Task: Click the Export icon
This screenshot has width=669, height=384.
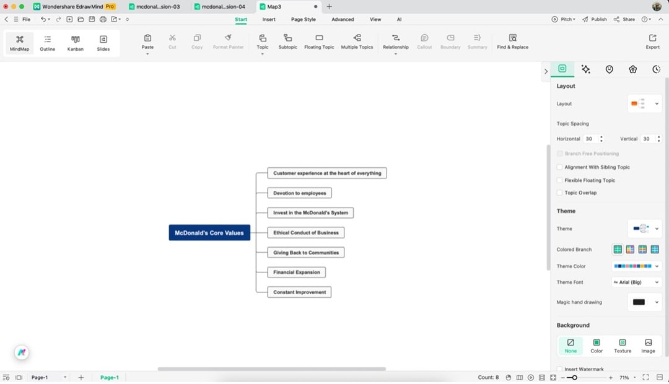Action: point(652,42)
